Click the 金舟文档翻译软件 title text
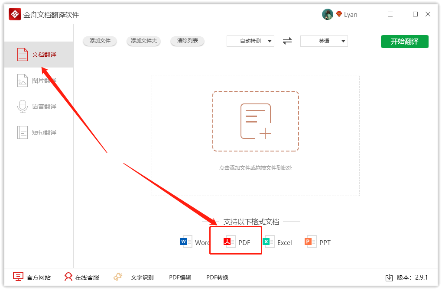This screenshot has width=442, height=290. [x=51, y=15]
